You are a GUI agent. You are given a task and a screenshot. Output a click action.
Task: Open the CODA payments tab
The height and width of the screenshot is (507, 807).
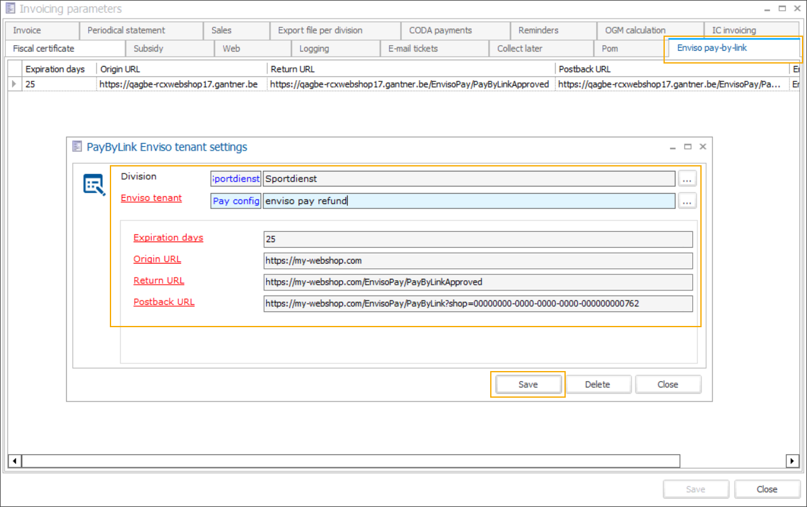click(x=440, y=30)
